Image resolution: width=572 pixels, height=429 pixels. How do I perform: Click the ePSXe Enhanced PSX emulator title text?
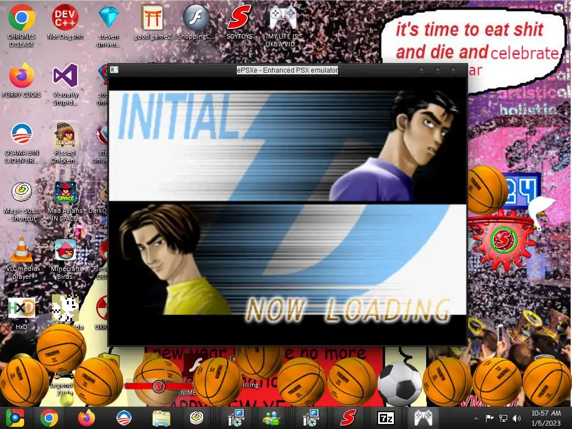pos(288,70)
